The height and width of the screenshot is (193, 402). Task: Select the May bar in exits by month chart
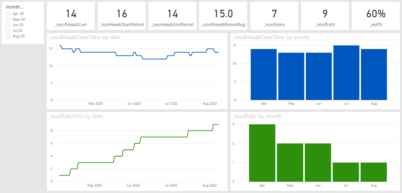click(x=290, y=162)
